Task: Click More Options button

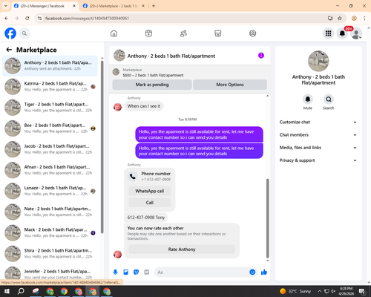Action: [x=230, y=85]
